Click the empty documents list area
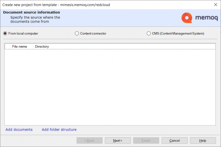The height and width of the screenshot is (147, 221). pos(110,87)
